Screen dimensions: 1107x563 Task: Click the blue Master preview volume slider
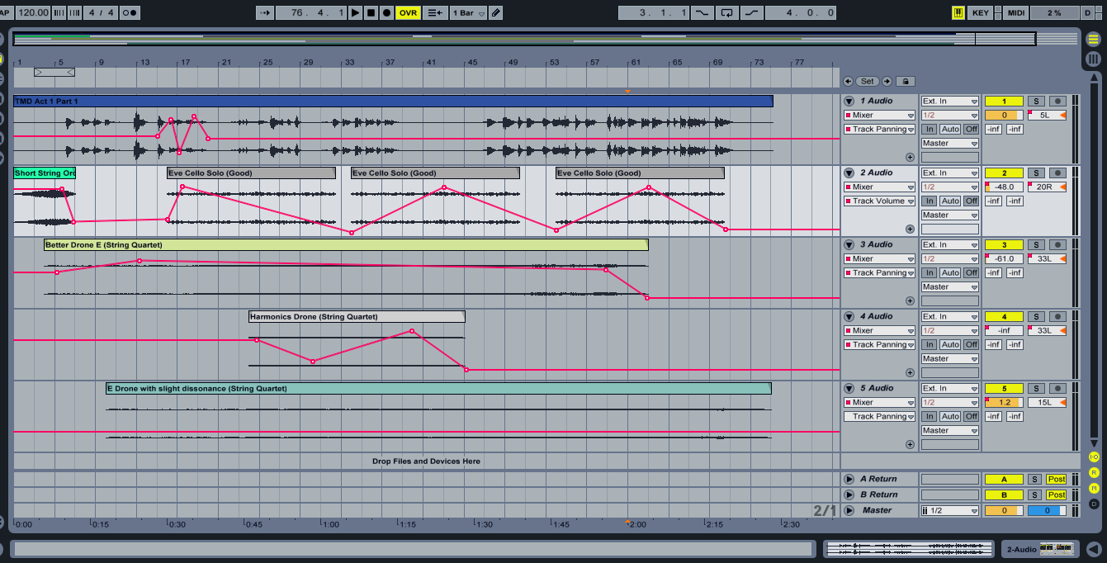(1047, 510)
